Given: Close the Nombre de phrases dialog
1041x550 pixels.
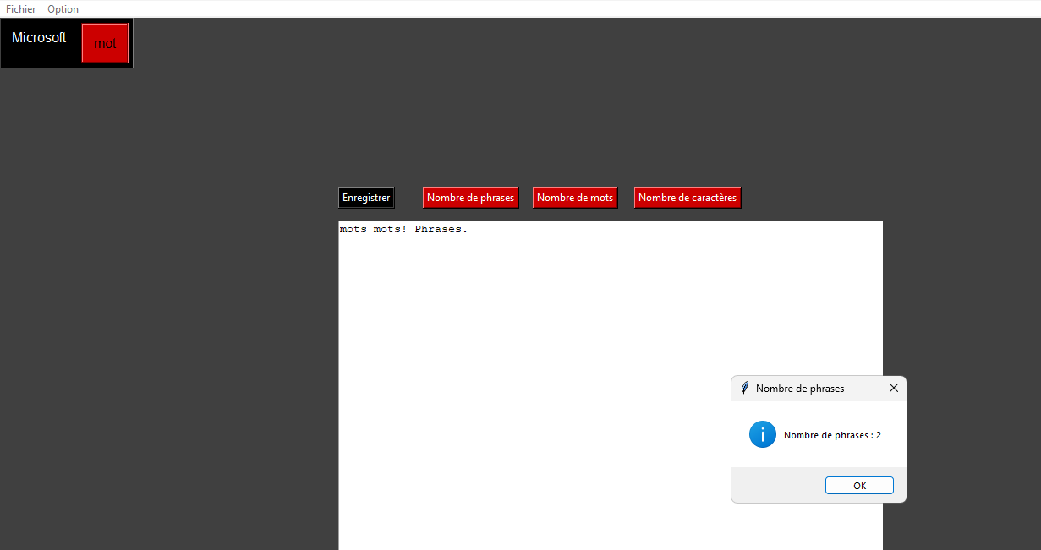Looking at the screenshot, I should [893, 388].
